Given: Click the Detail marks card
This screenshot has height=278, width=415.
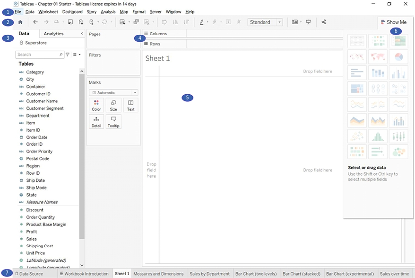Looking at the screenshot, I should pos(96,122).
